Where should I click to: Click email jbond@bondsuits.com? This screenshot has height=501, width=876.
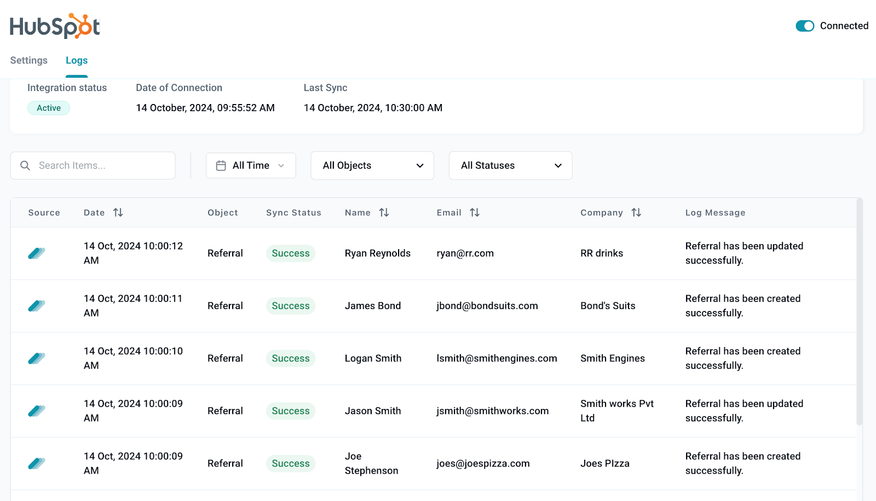coord(487,306)
